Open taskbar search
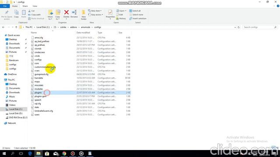 13,154
